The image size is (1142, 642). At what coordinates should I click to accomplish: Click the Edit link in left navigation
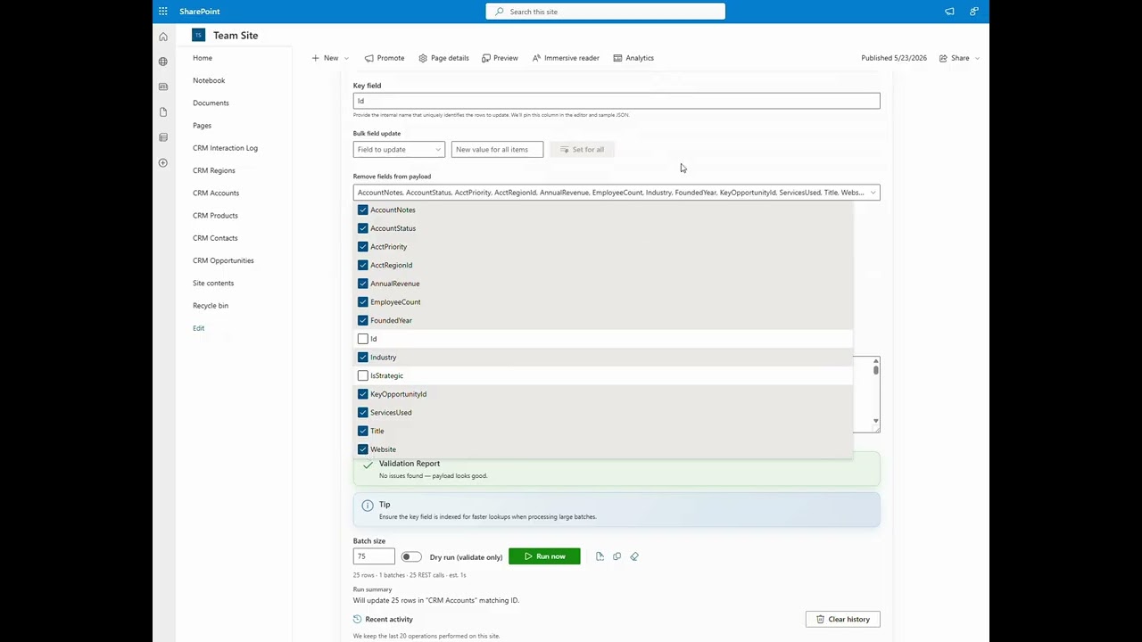tap(198, 328)
